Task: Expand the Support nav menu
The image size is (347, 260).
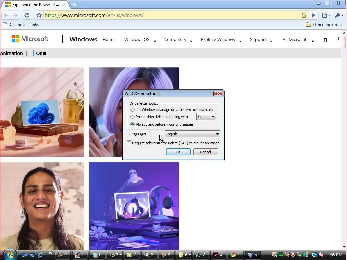Action: (261, 39)
